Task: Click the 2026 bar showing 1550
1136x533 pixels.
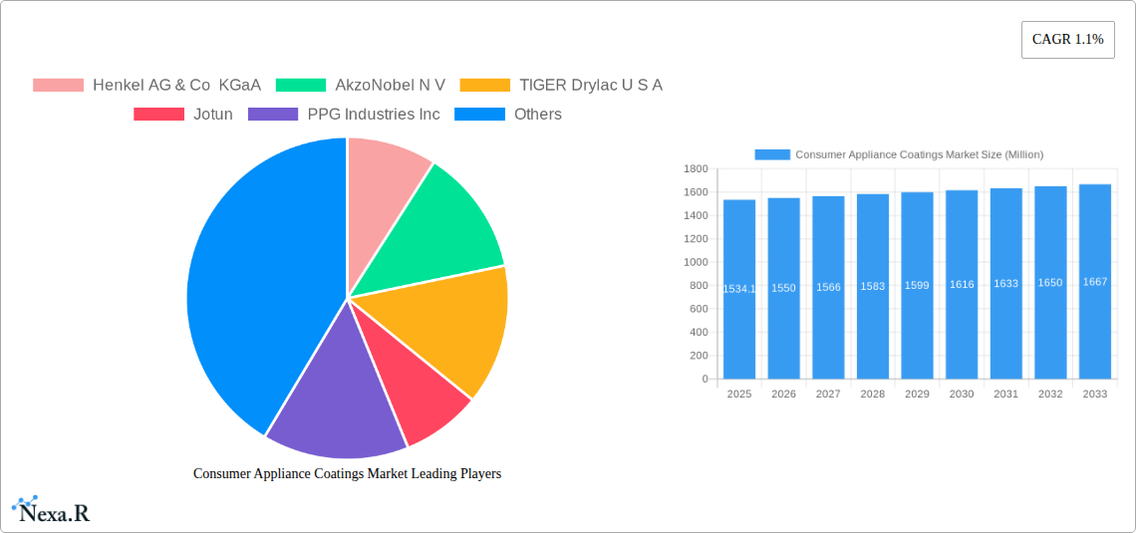Action: [x=784, y=288]
